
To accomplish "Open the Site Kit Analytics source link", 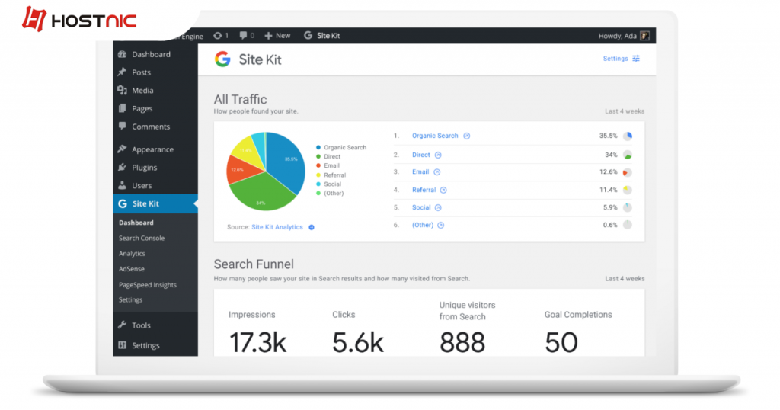I will click(x=277, y=227).
